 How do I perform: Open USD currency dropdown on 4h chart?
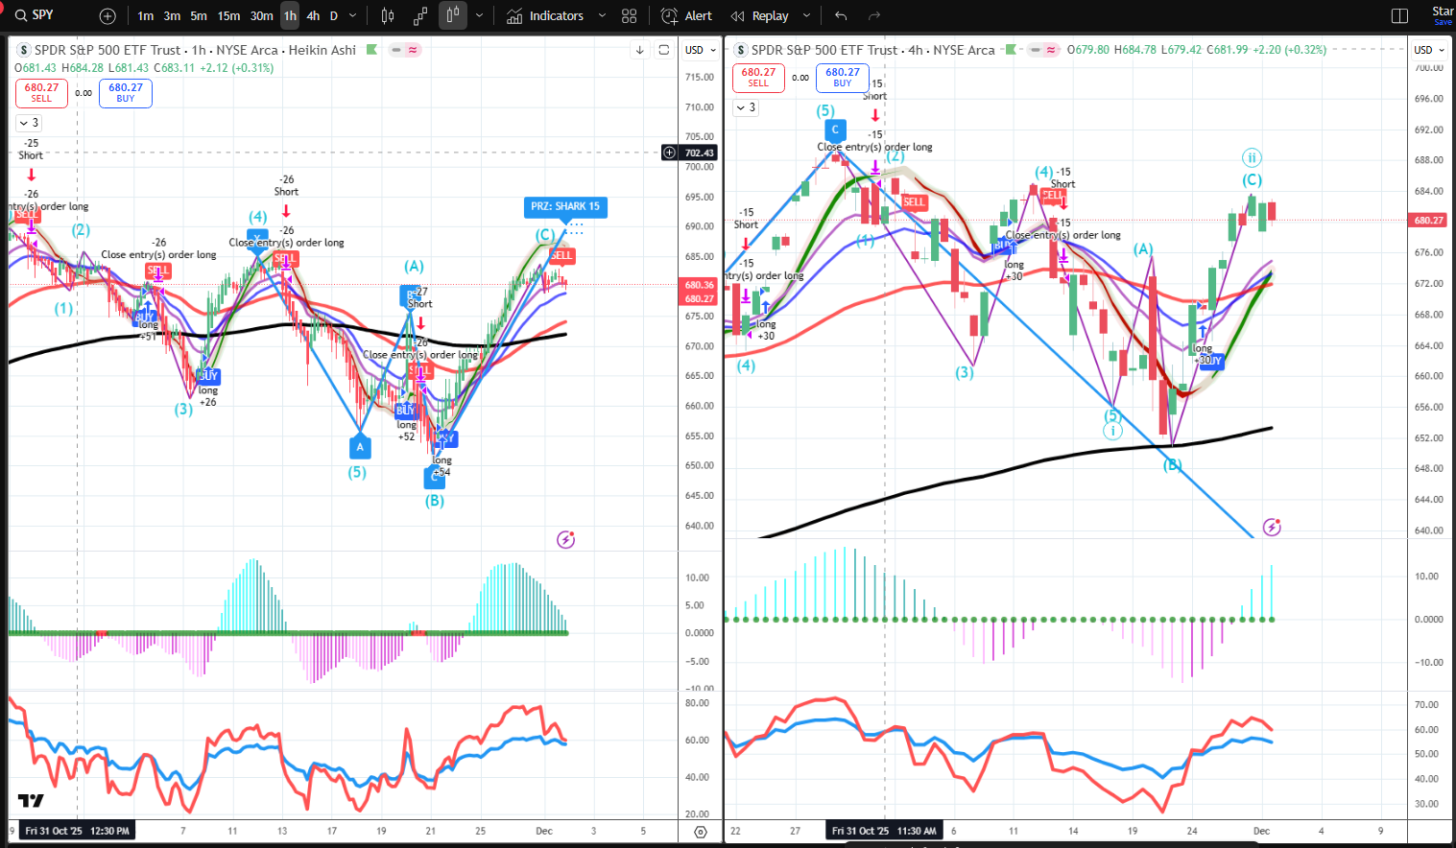(x=1429, y=50)
